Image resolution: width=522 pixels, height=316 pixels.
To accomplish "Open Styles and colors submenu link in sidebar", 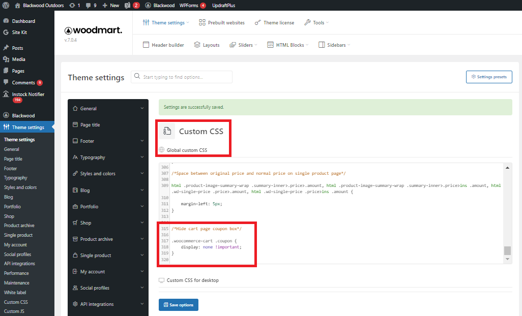I will click(20, 187).
